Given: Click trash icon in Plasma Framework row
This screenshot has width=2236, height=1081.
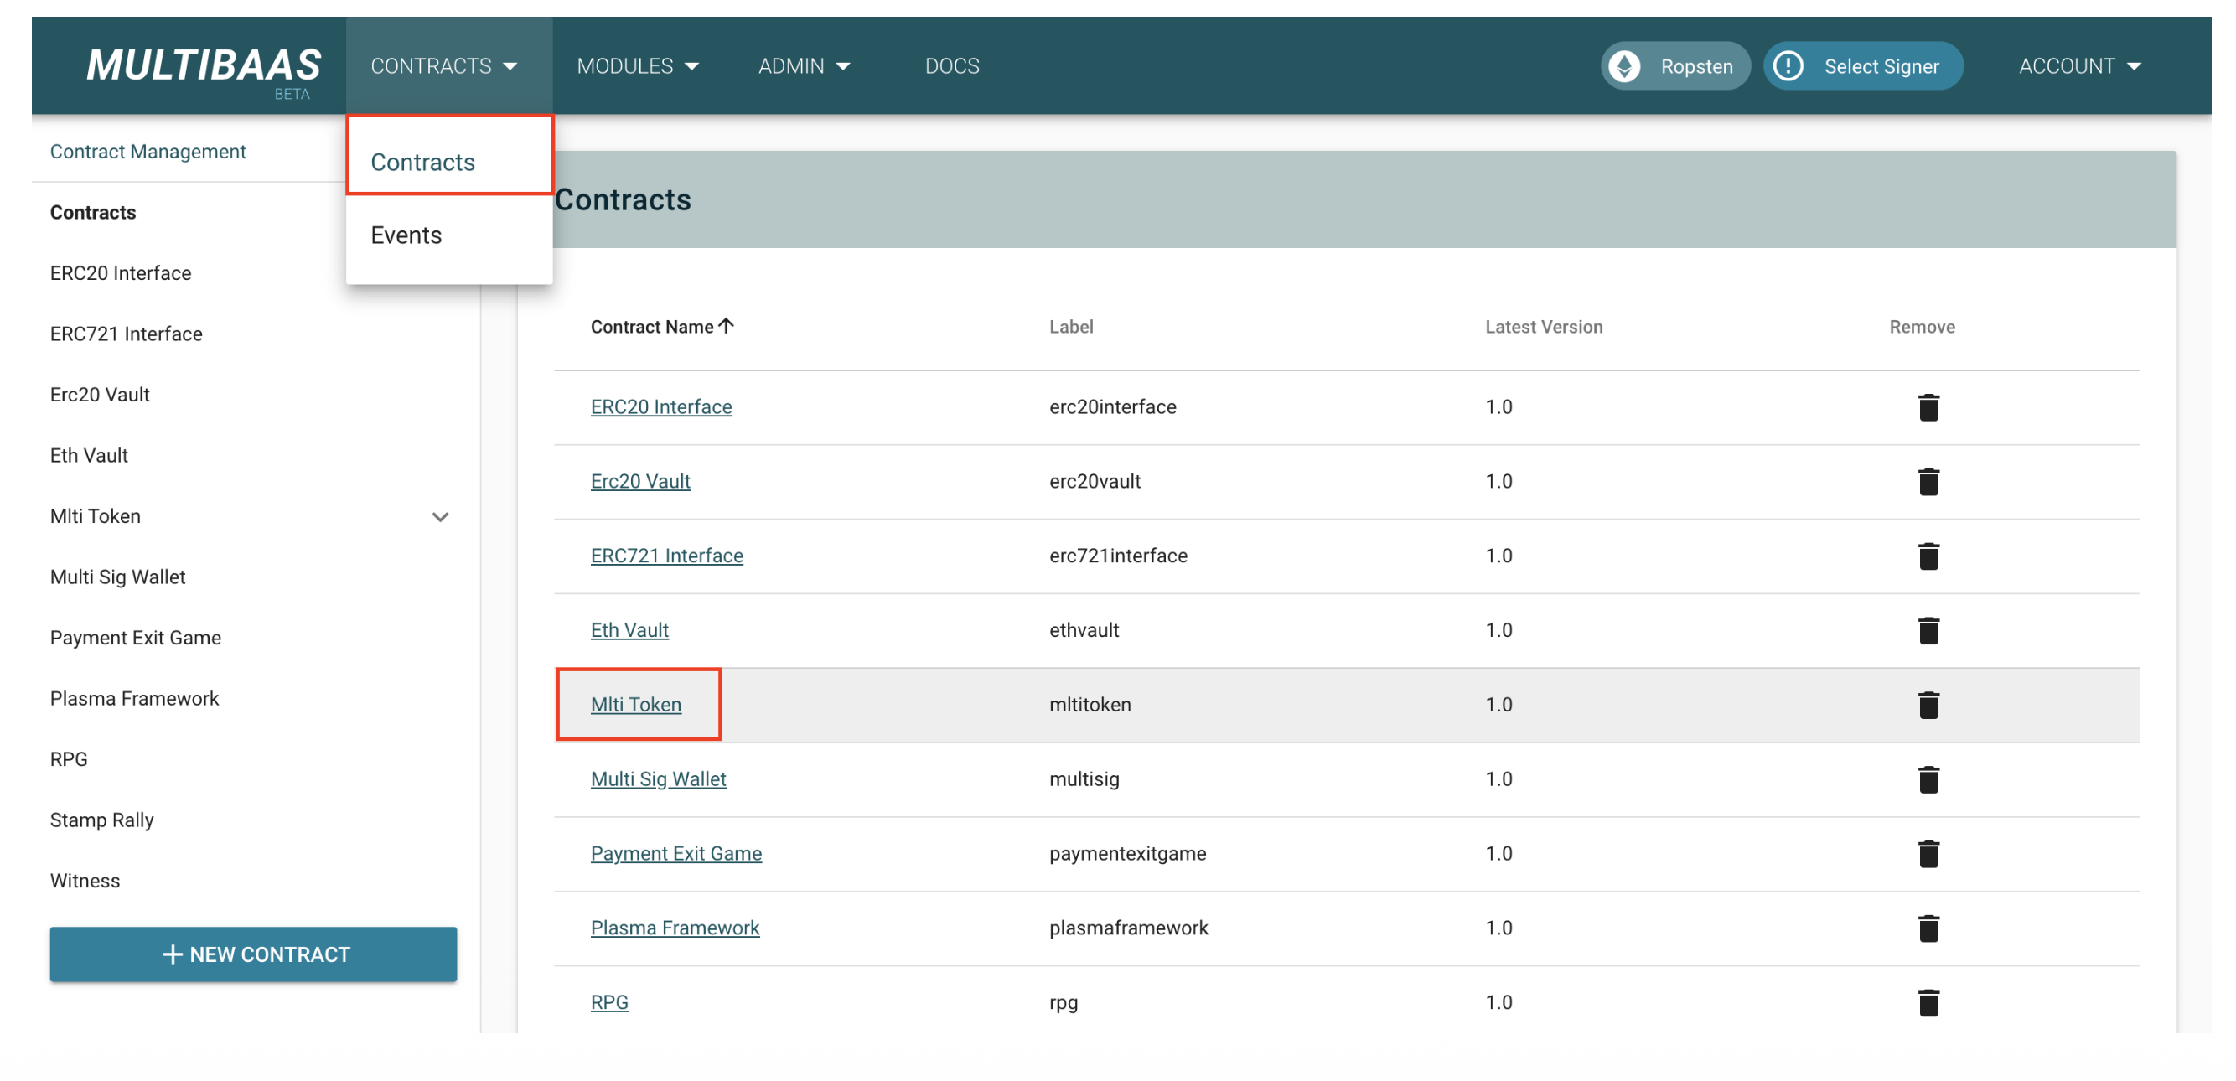Looking at the screenshot, I should point(1928,929).
